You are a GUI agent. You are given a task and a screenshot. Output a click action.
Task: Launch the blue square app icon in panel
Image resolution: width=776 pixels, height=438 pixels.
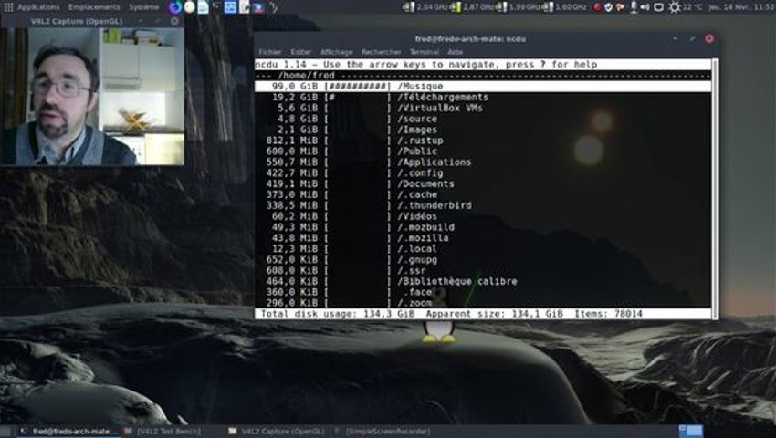pos(231,7)
